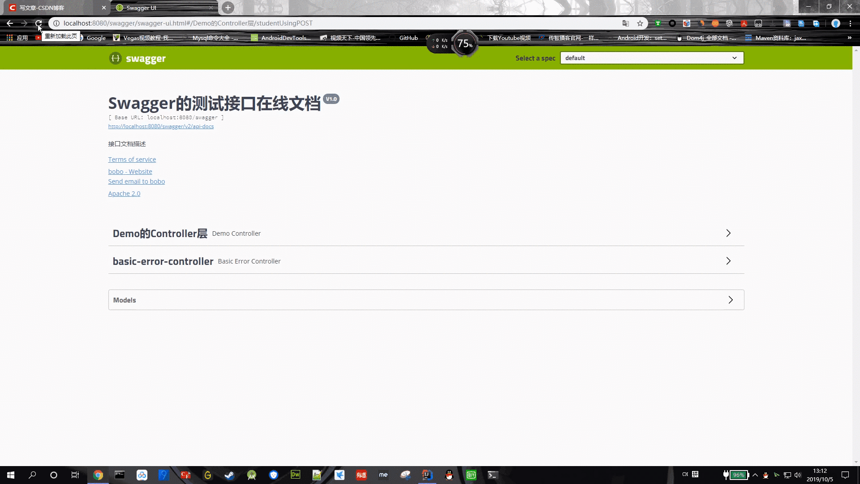Click the Adobe Acrobat extension icon

[x=744, y=23]
